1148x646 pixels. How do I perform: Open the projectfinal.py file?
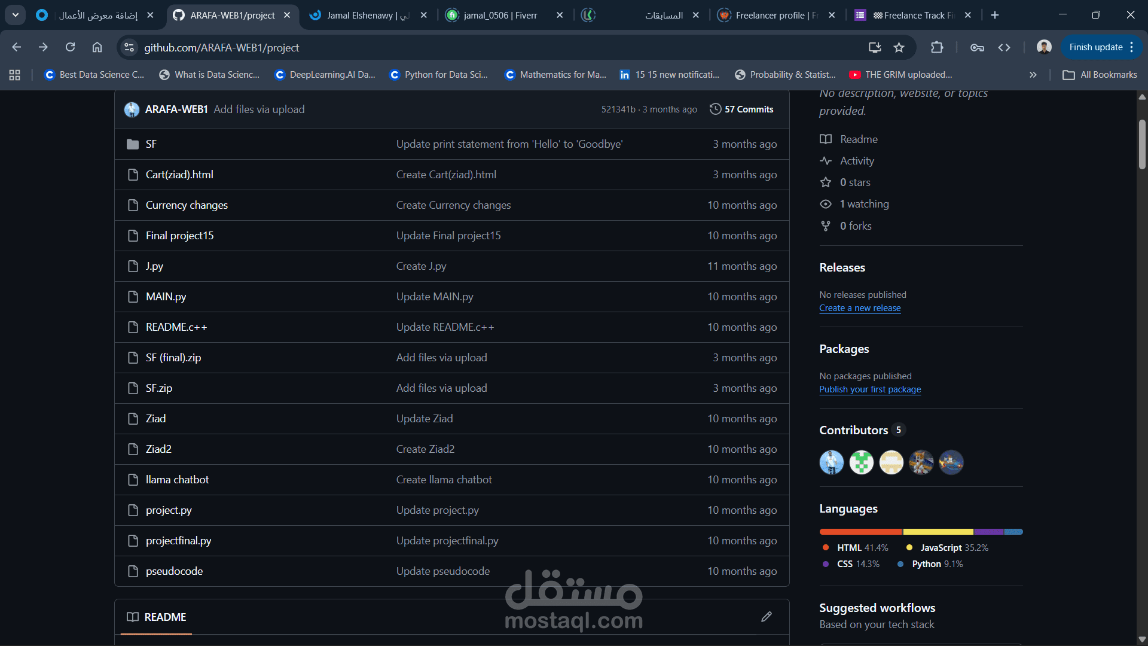pos(178,540)
